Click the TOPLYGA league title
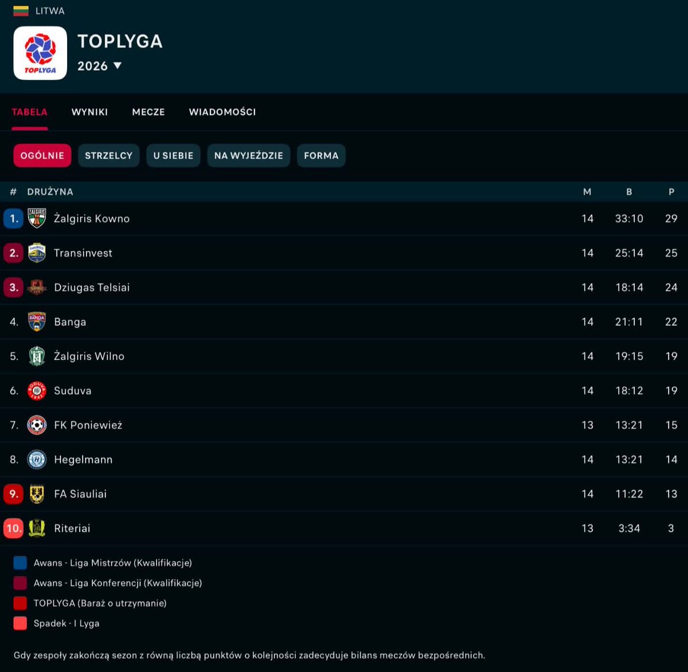The width and height of the screenshot is (688, 672). point(120,41)
